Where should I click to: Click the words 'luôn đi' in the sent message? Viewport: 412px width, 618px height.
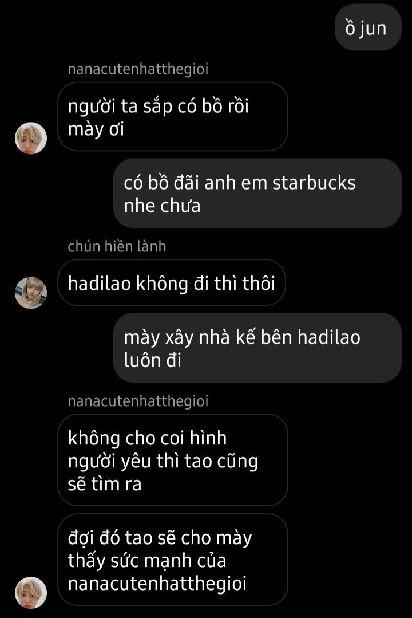(152, 360)
